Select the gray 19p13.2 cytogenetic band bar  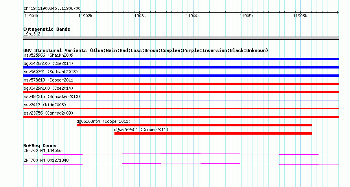click(181, 38)
